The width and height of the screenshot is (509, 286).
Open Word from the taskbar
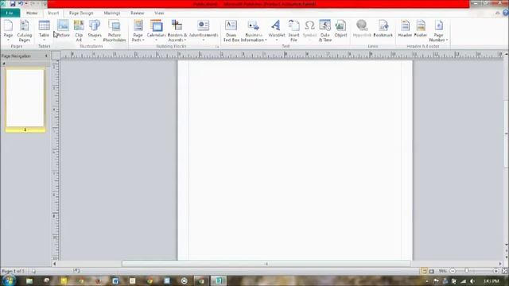tap(115, 280)
